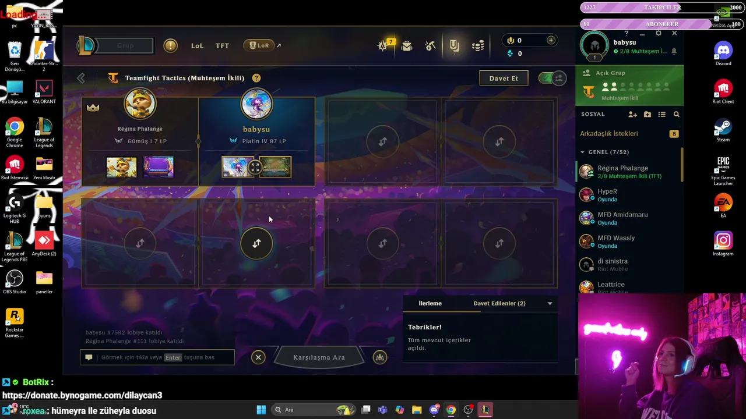
Task: Click Régina Phalange's avatar in the lobby
Action: [x=140, y=104]
